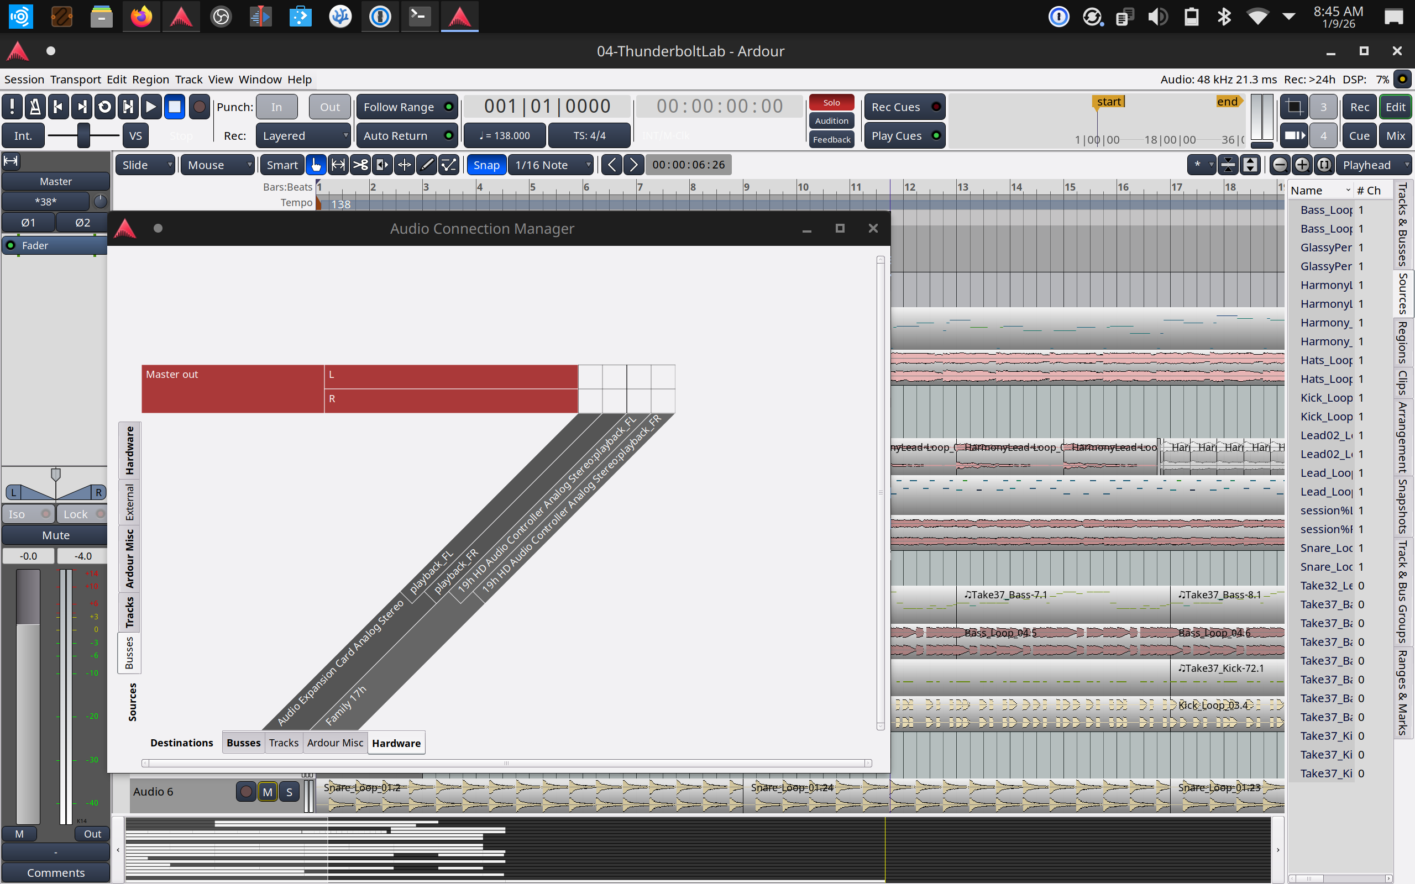The height and width of the screenshot is (884, 1415).
Task: Open the Transport menu
Action: pyautogui.click(x=75, y=79)
